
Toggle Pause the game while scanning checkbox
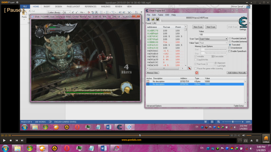pyautogui.click(x=196, y=68)
